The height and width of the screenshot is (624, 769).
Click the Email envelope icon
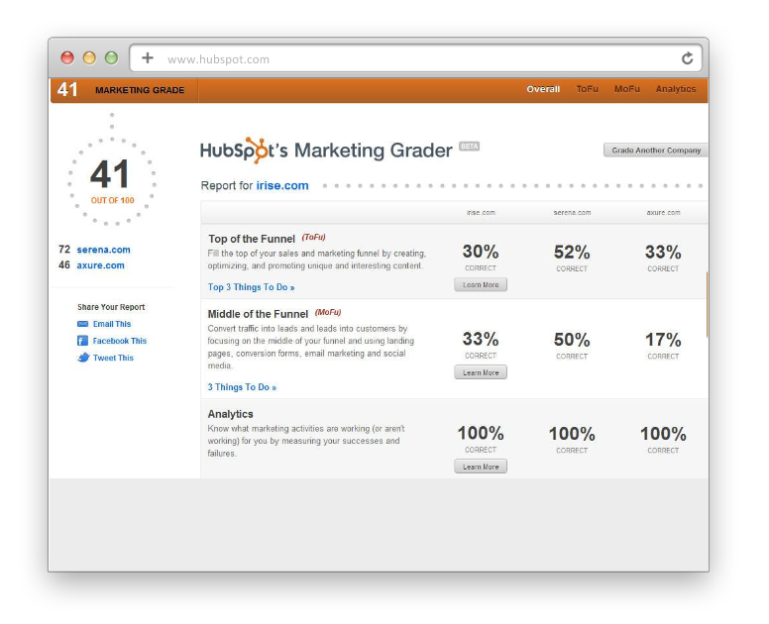[83, 324]
